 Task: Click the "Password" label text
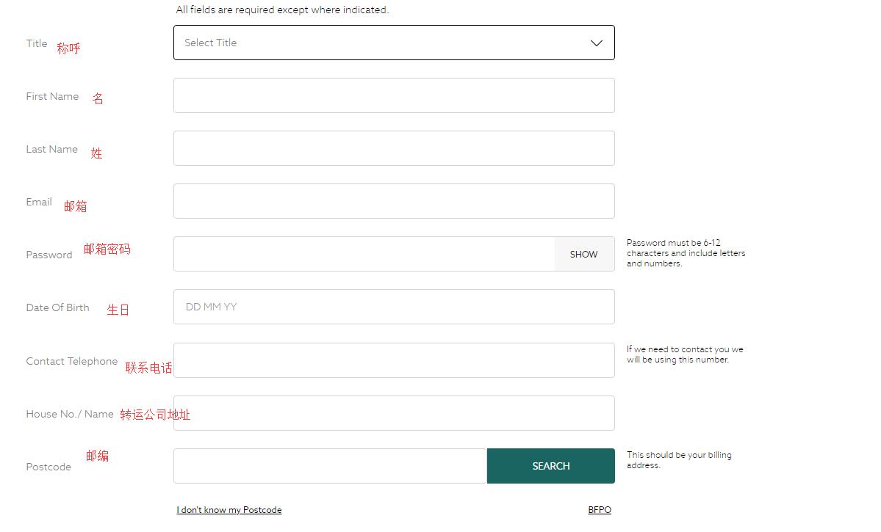pos(49,255)
